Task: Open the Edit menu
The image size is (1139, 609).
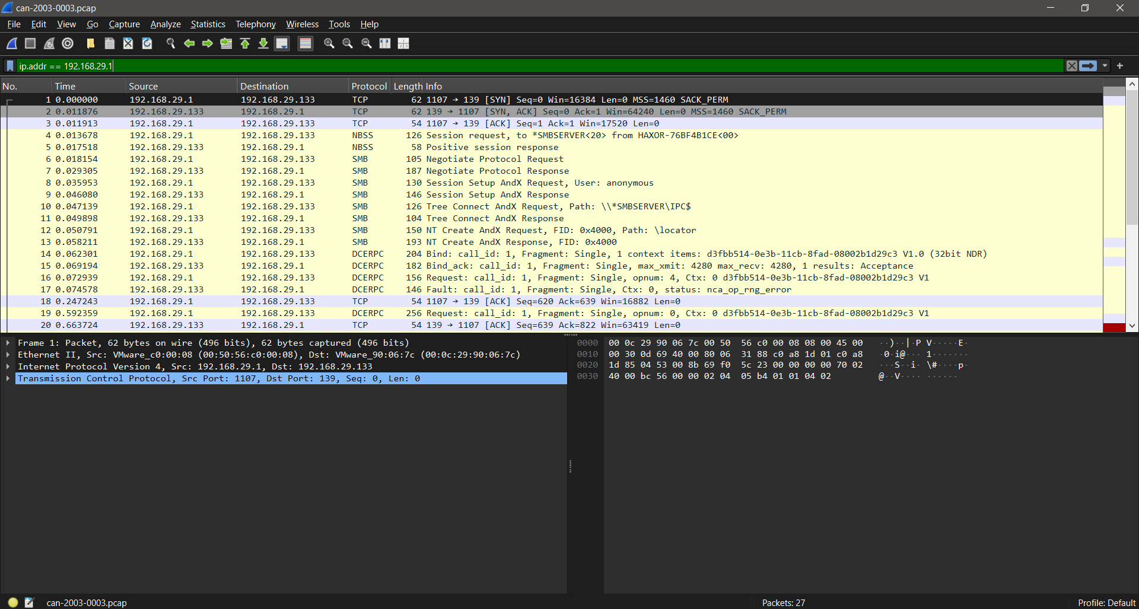Action: [39, 24]
